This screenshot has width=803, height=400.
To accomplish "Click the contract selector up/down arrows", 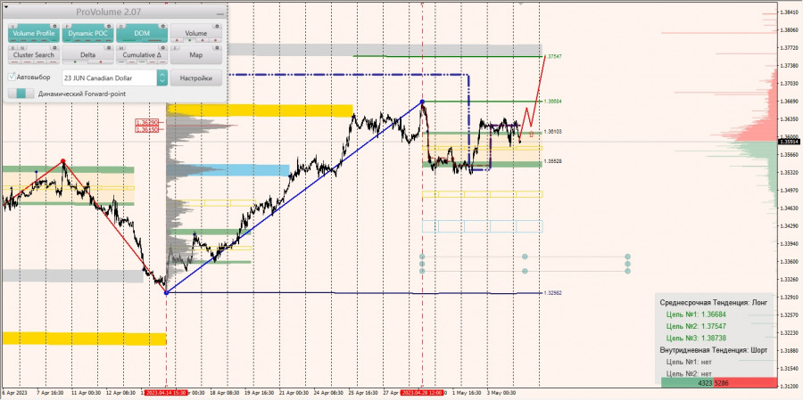I will [162, 78].
